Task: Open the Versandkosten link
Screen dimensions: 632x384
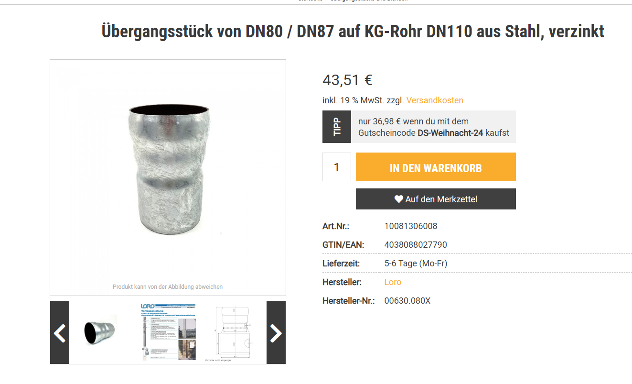Action: tap(435, 100)
